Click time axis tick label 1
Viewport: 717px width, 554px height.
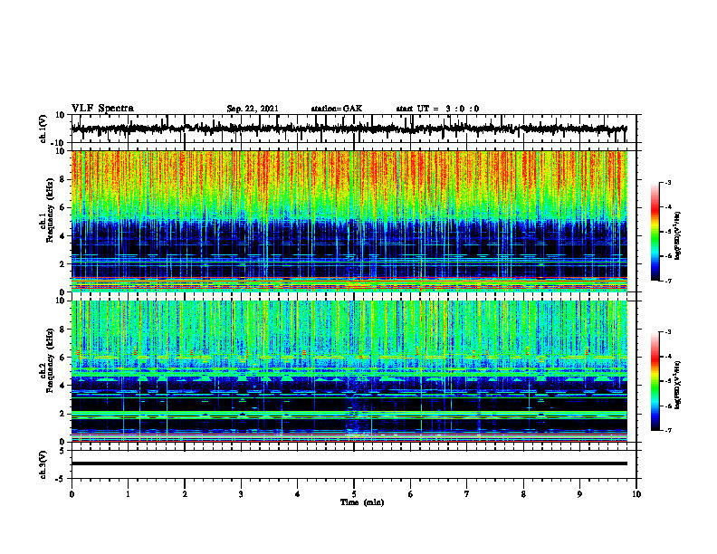tap(128, 494)
